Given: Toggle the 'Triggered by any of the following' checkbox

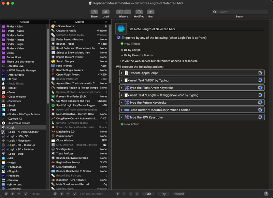Looking at the screenshot, I should (x=119, y=38).
